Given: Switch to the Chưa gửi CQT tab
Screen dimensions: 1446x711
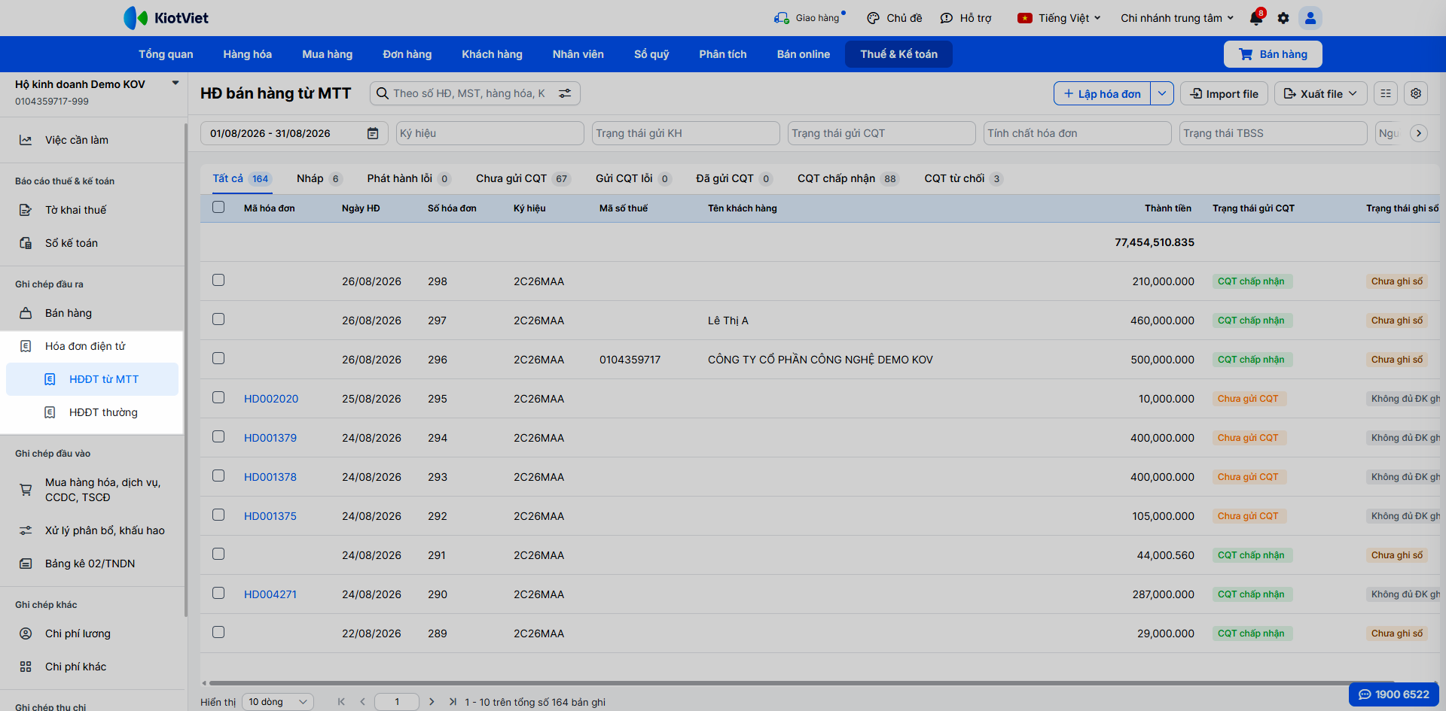Looking at the screenshot, I should coord(523,178).
